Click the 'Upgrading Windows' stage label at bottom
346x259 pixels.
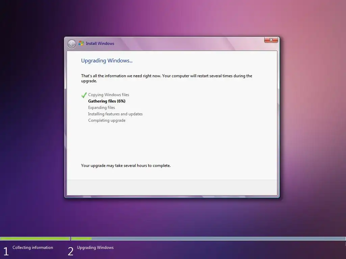click(x=95, y=248)
